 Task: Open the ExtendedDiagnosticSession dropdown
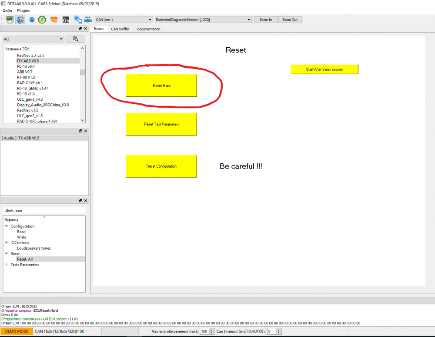point(203,20)
